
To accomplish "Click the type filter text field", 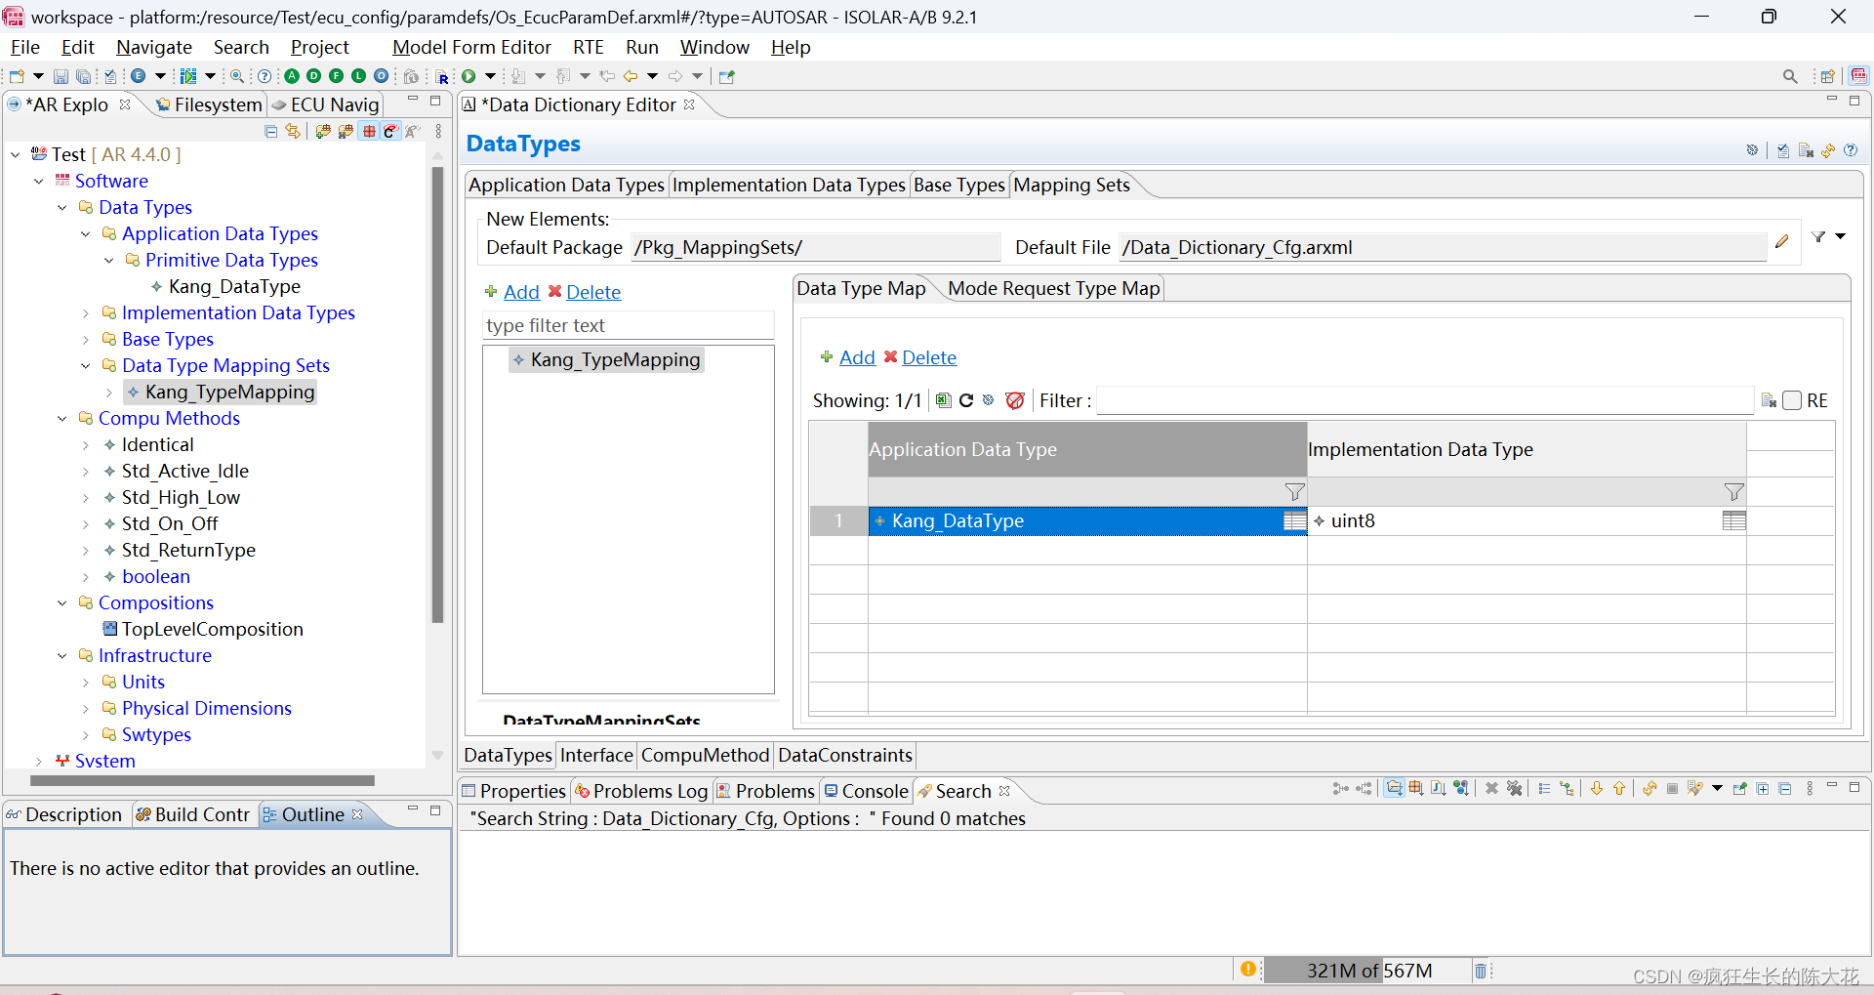I will pyautogui.click(x=628, y=325).
